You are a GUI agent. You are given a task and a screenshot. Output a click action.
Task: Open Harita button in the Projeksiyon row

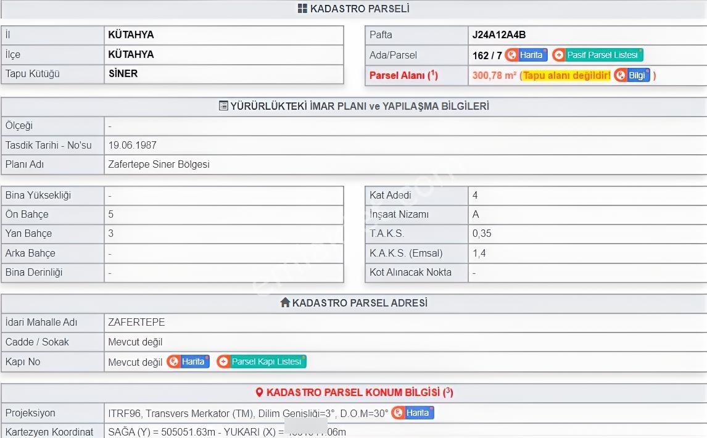413,413
